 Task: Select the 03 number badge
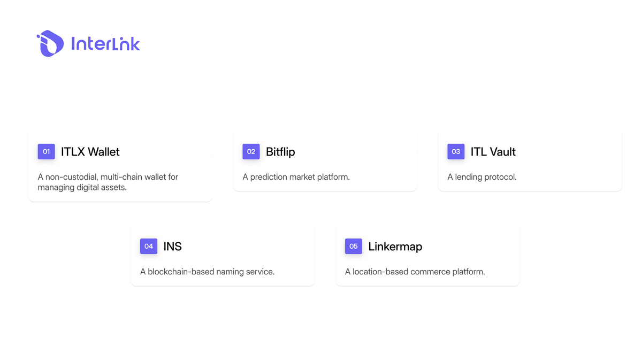pyautogui.click(x=456, y=151)
